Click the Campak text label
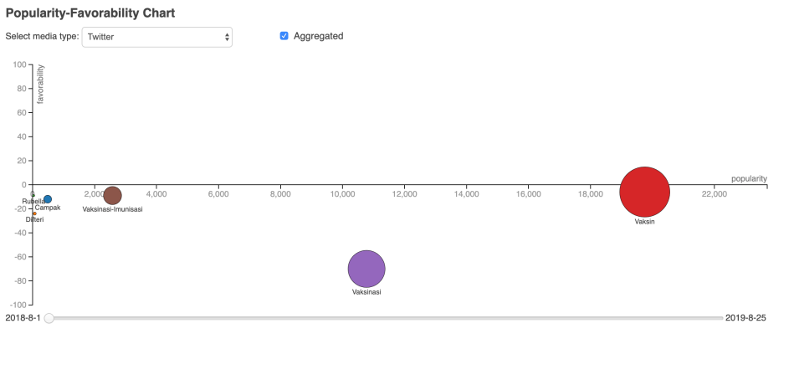The height and width of the screenshot is (375, 794). tap(48, 208)
